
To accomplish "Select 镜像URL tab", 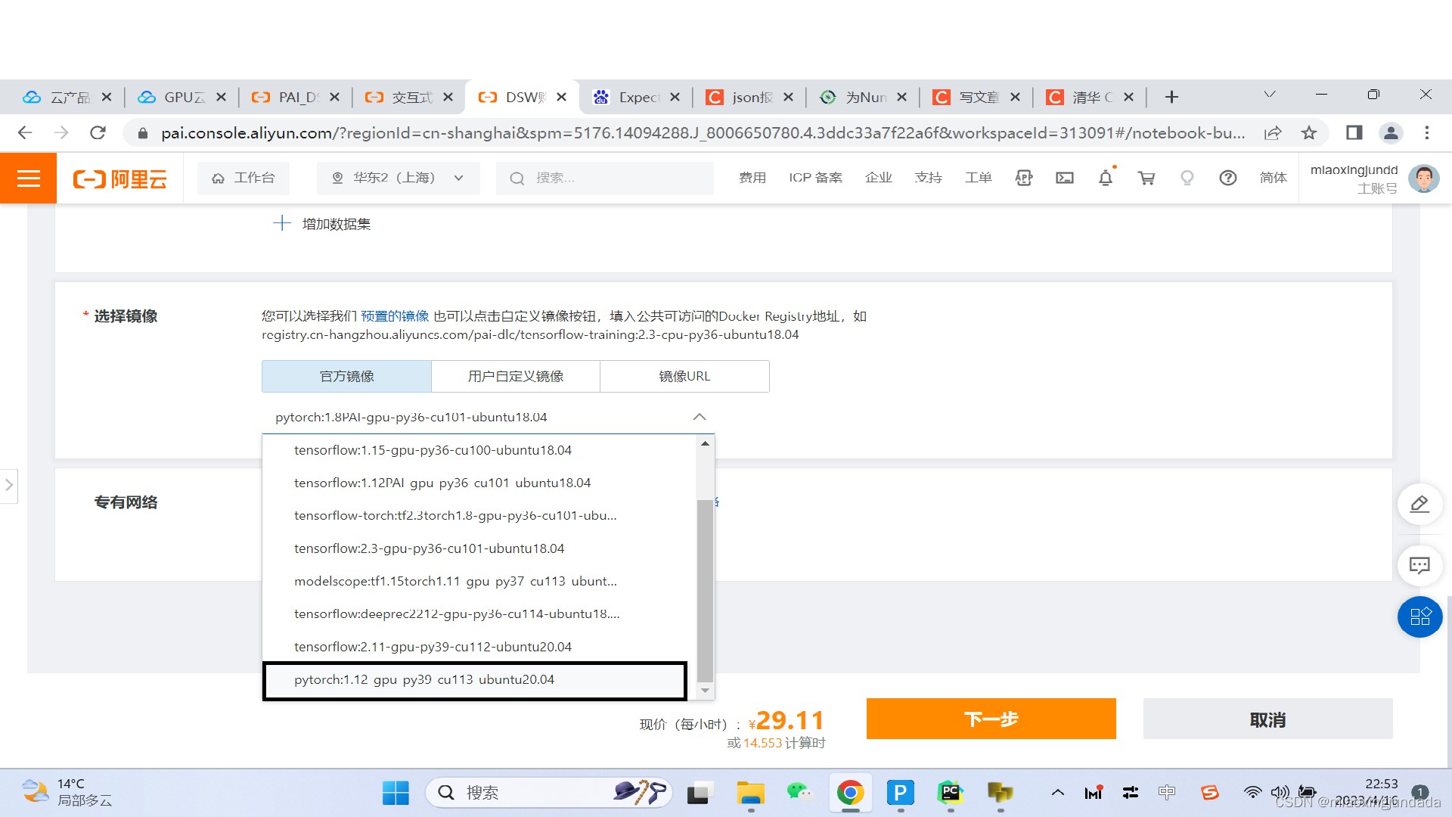I will pos(684,376).
